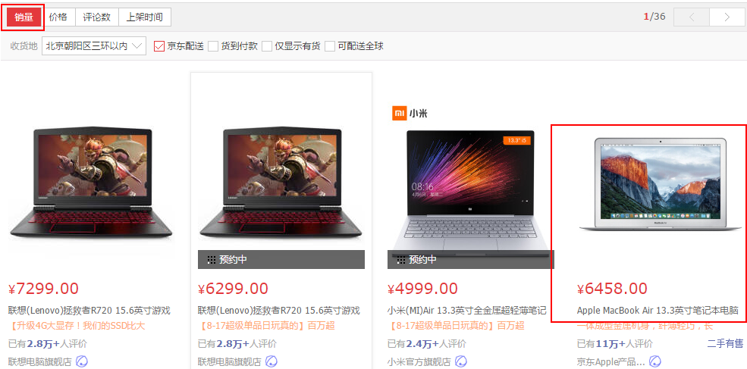
Task: Go to previous results page arrow
Action: click(x=692, y=17)
